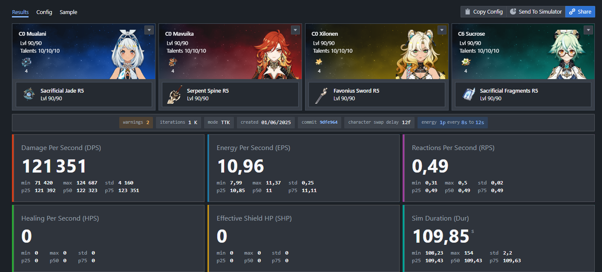The height and width of the screenshot is (272, 602).
Task: Click the energy 1p every 8s to 12s badge
Action: coord(452,122)
